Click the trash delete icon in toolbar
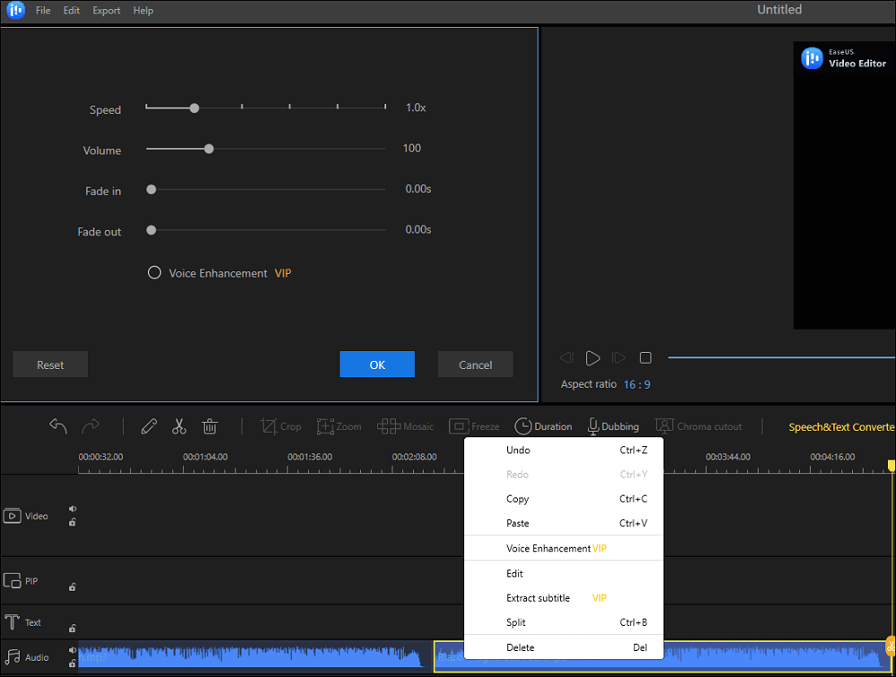 [210, 426]
